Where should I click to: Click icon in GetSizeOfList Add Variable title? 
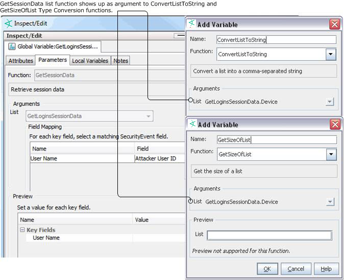[x=192, y=124]
